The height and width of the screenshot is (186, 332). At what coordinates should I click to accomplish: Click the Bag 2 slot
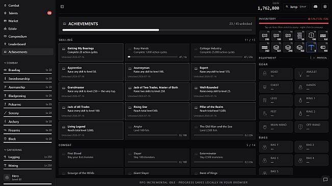click(x=312, y=147)
